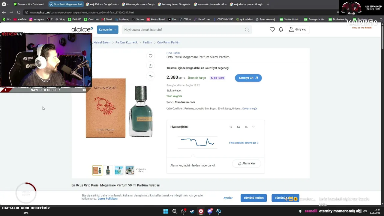Select the orange box product thumbnail
Viewport: 384px width, 216px height.
97,170
